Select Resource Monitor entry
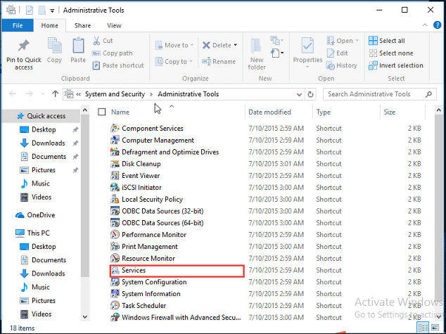Screen dimensions: 446x334 tap(148, 258)
